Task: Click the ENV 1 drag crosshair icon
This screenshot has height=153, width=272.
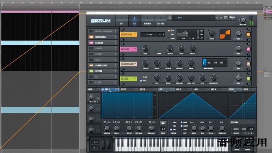Action: [x=103, y=89]
